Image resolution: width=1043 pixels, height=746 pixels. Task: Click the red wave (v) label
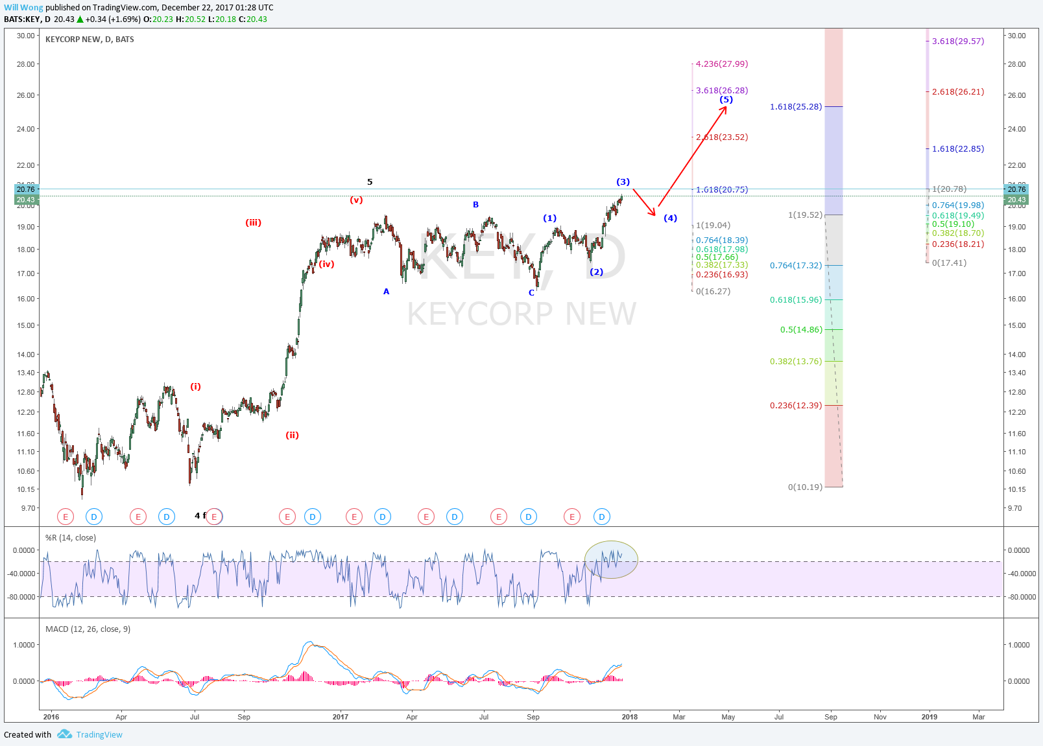[x=356, y=200]
